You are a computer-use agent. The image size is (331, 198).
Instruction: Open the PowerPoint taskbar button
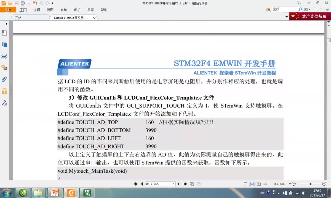pos(55,193)
